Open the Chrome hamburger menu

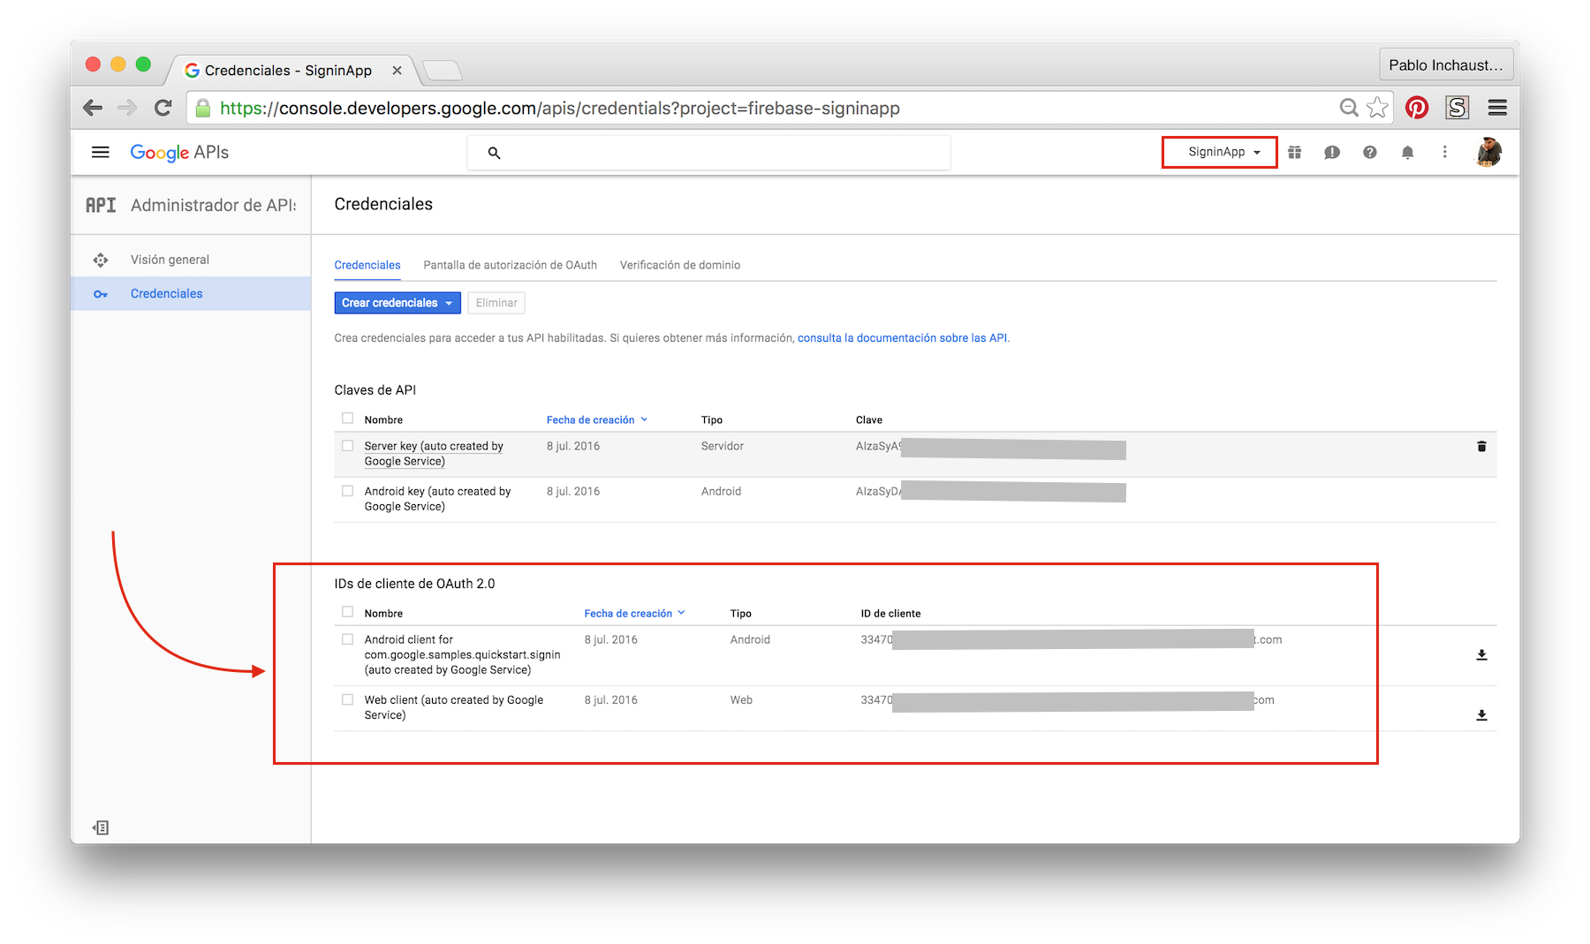1497,108
